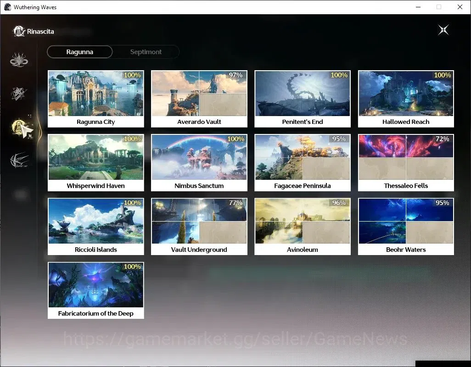This screenshot has height=367, width=471.
Task: Select the second sidebar star-shaped region icon
Action: tap(19, 93)
